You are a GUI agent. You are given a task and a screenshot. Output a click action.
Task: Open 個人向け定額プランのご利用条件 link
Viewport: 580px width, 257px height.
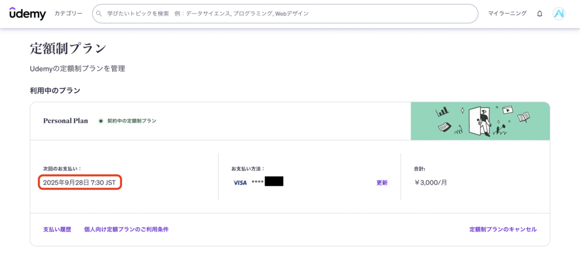pos(126,229)
